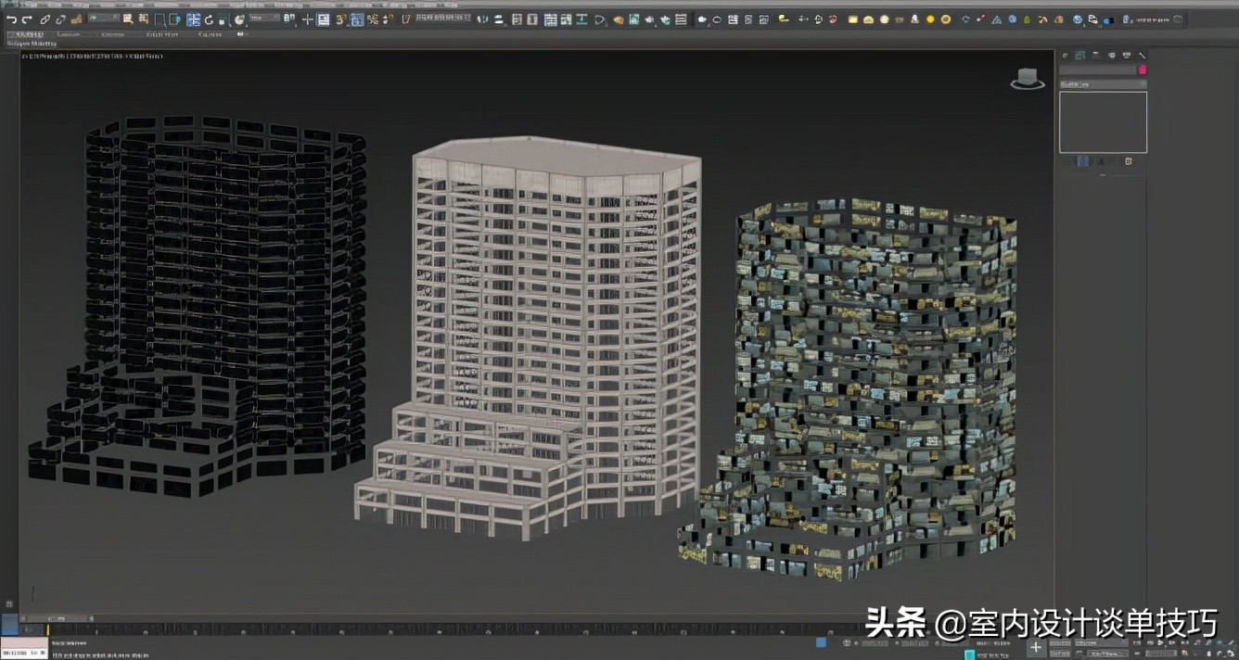This screenshot has width=1239, height=660.
Task: Open the selection filter dropdown
Action: tap(104, 19)
